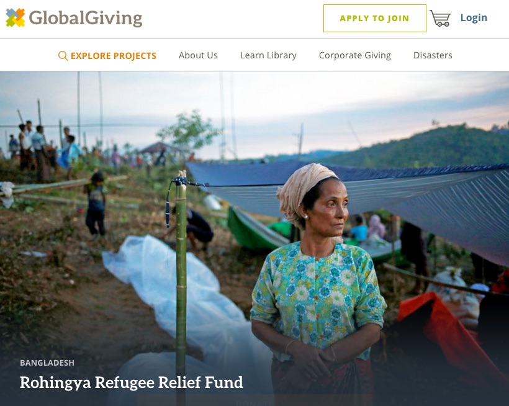Click the magnifier search icon beside Explore Projects
The height and width of the screenshot is (406, 509).
coord(63,56)
